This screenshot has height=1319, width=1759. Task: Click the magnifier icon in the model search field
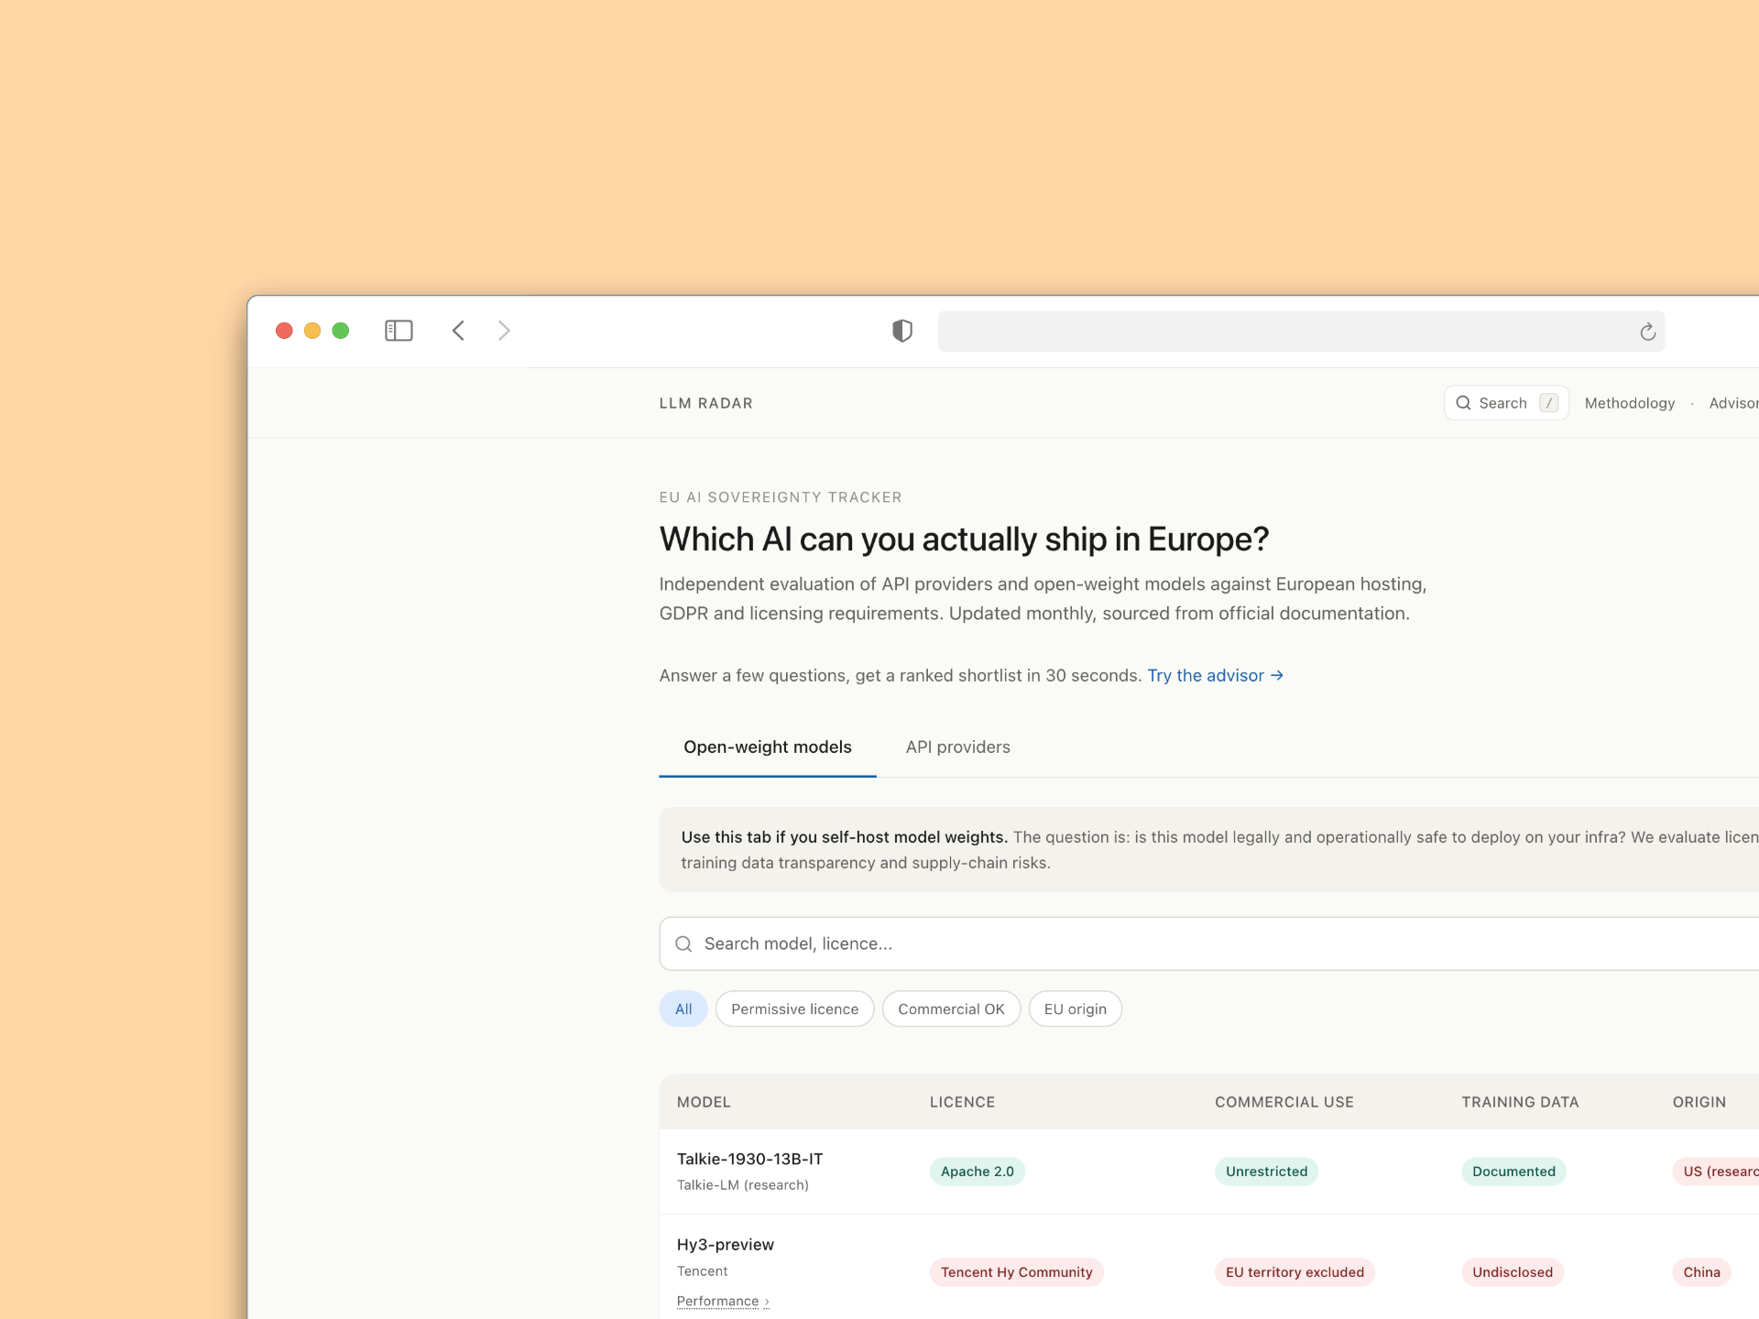click(x=683, y=944)
